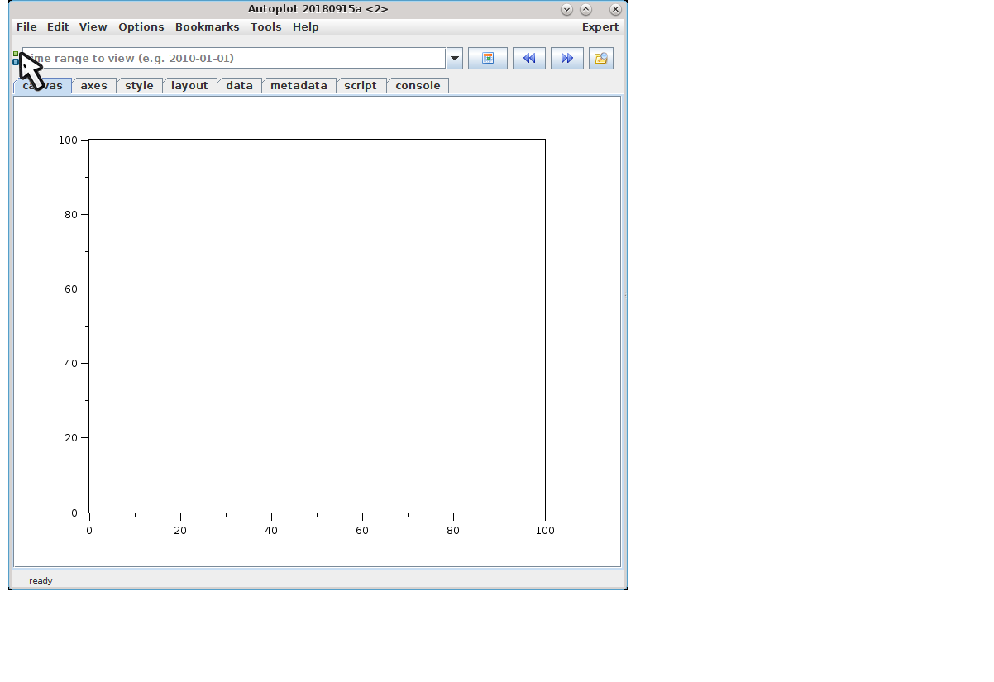994x682 pixels.
Task: Click the Expert mode menu
Action: pos(600,27)
